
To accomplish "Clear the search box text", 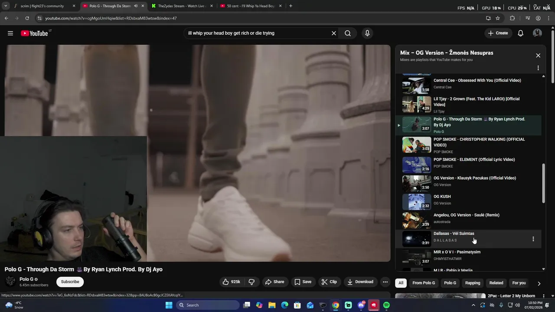I will pos(334,33).
